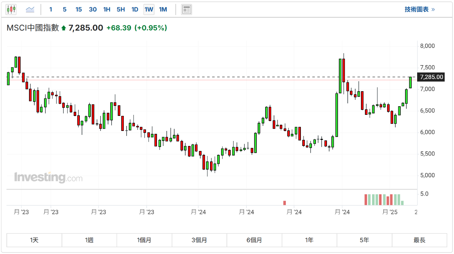Screen dimensions: 454x254
Task: Show the 1週 time range
Action: pos(89,240)
